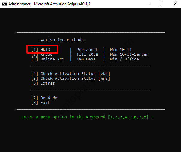Select the '[8] Exit' line

[41, 103]
